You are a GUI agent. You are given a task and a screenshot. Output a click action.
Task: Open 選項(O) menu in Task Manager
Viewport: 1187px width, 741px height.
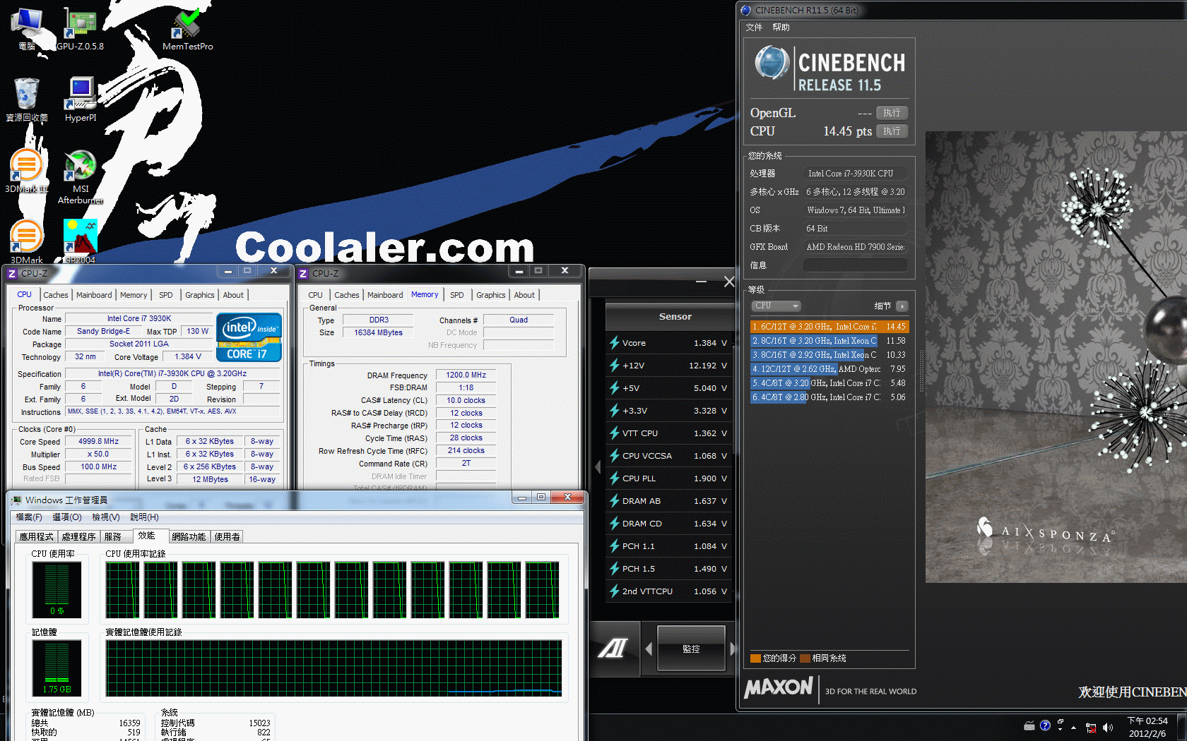point(67,517)
